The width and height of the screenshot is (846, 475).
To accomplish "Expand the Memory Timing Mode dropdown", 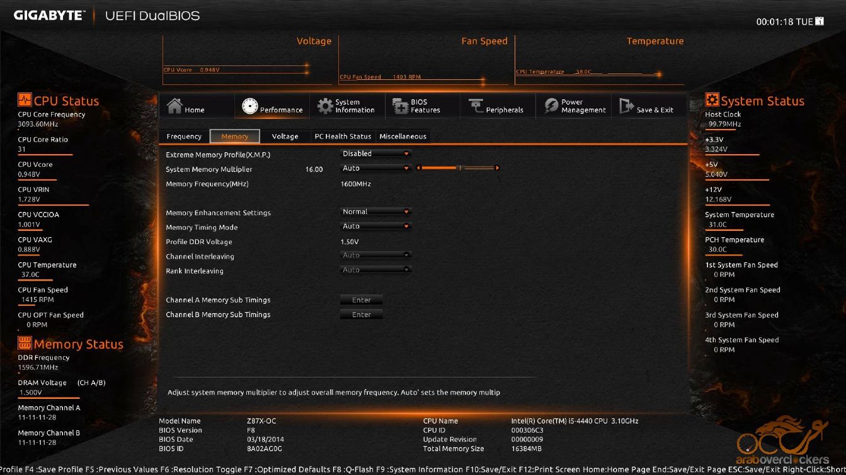I will (375, 226).
